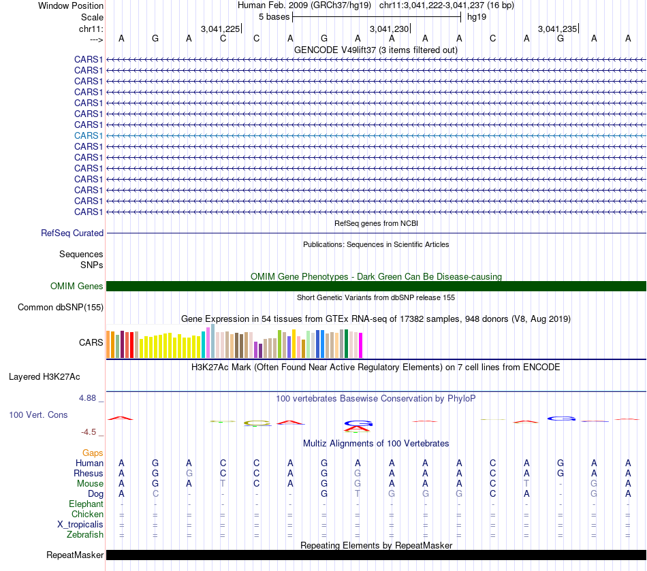Open the GTEx Gene Expression track title
This screenshot has height=571, width=647.
point(376,319)
